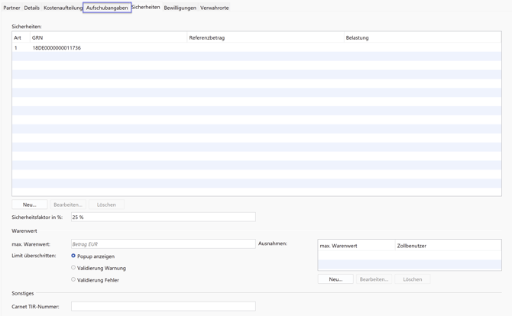512x316 pixels.
Task: Select the Aufschubangaben tab
Action: 107,8
